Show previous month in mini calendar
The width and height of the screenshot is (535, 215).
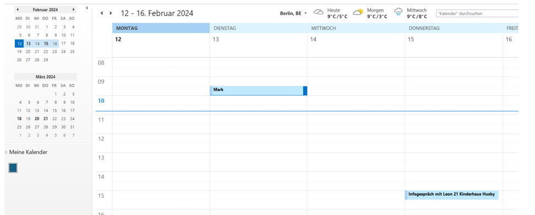18,9
